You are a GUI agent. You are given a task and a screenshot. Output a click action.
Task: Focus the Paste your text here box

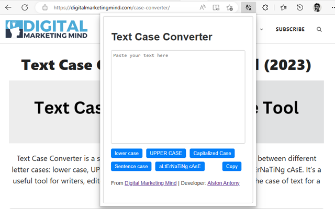point(178,97)
